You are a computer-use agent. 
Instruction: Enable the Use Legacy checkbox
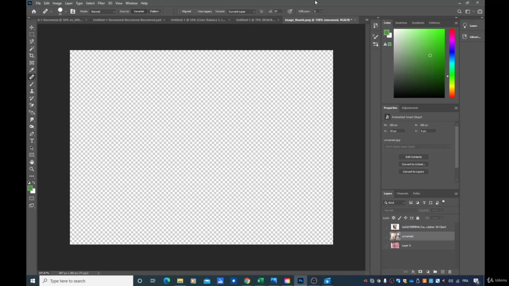click(195, 12)
